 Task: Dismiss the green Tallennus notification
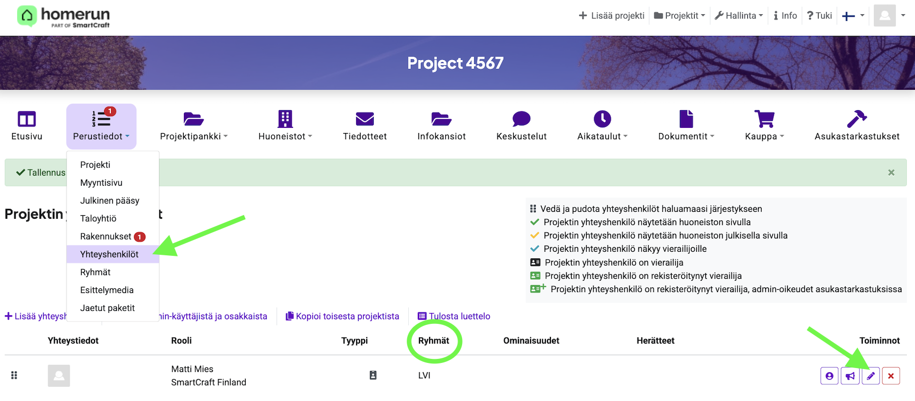[891, 173]
